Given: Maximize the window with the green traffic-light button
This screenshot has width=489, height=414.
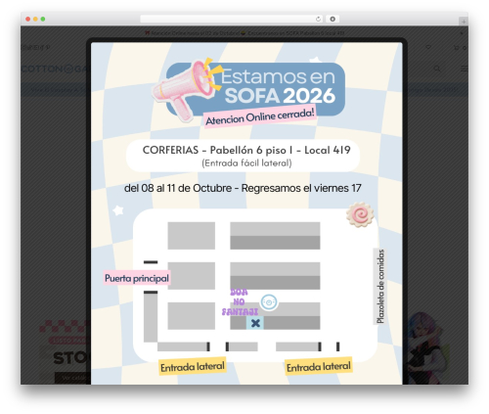Looking at the screenshot, I should tap(43, 20).
